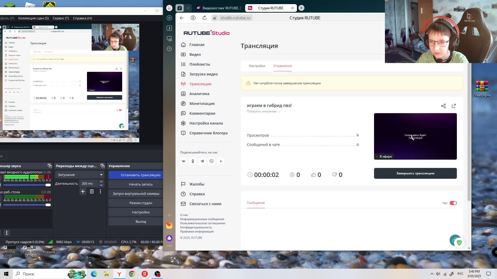Screen dimensions: 497x279
Task: Open Связаться с нами link
Action: click(201, 204)
